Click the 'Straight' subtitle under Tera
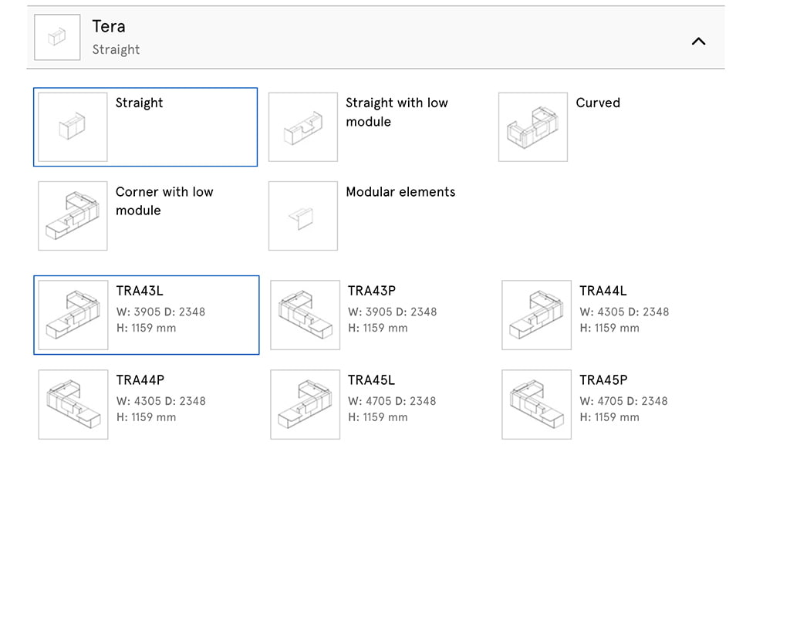 [116, 50]
